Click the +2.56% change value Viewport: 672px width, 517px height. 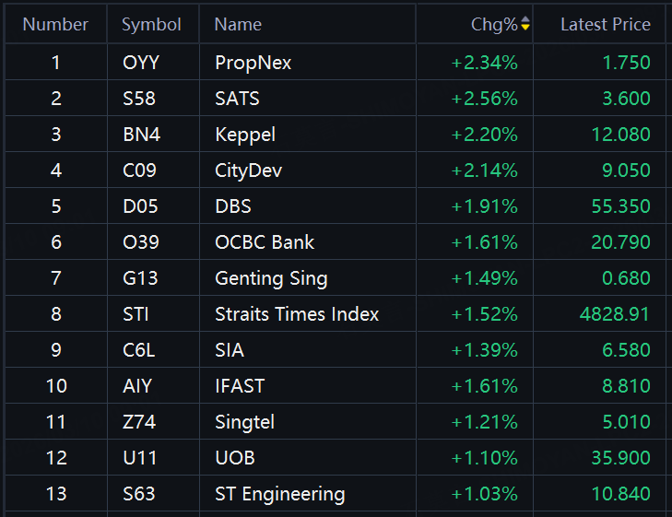(484, 99)
